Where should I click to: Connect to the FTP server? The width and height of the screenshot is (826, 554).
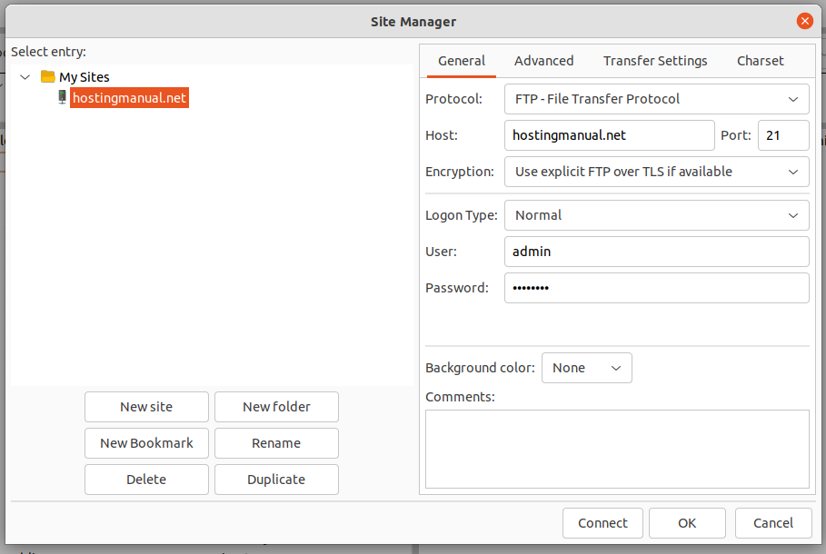[x=602, y=522]
